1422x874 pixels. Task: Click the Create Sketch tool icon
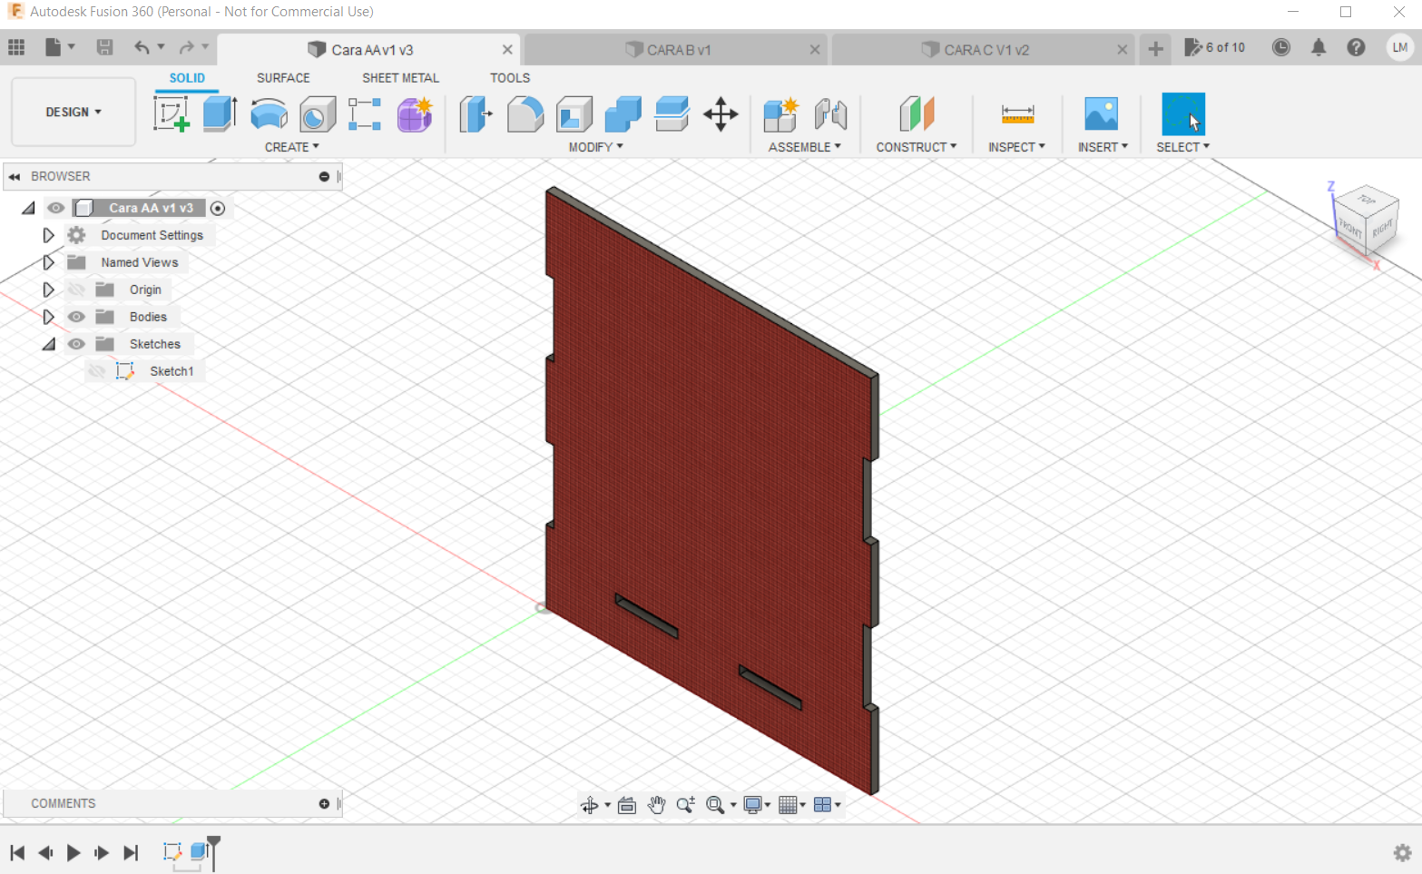pyautogui.click(x=171, y=114)
